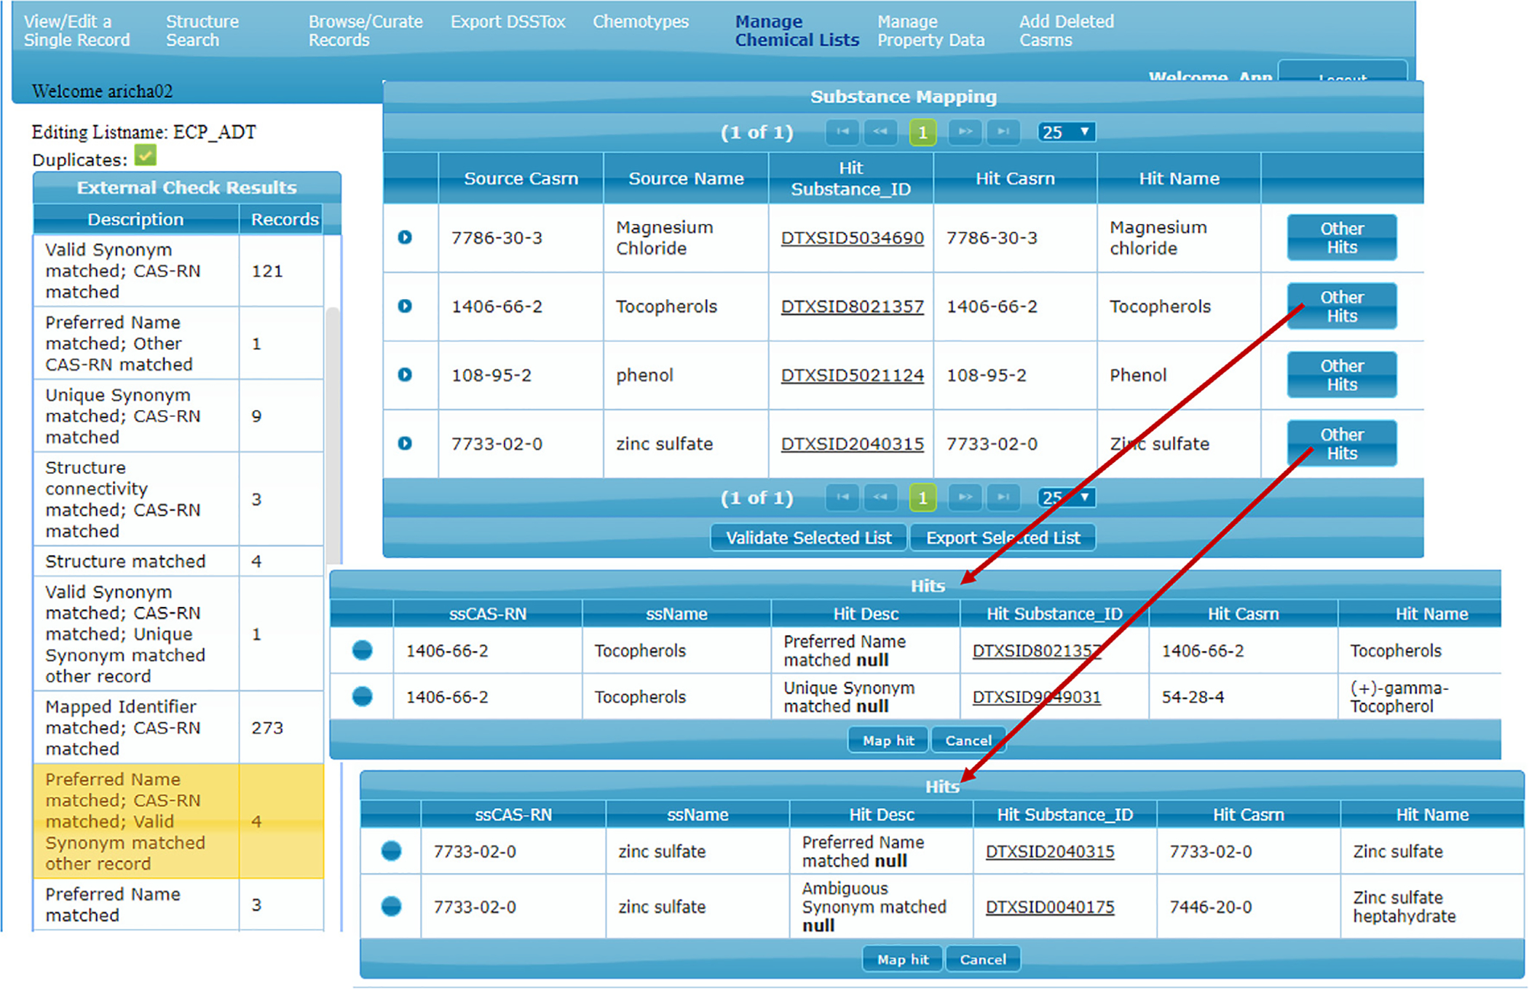Open DTXSID9049031 link in Hits panel

pyautogui.click(x=1036, y=696)
